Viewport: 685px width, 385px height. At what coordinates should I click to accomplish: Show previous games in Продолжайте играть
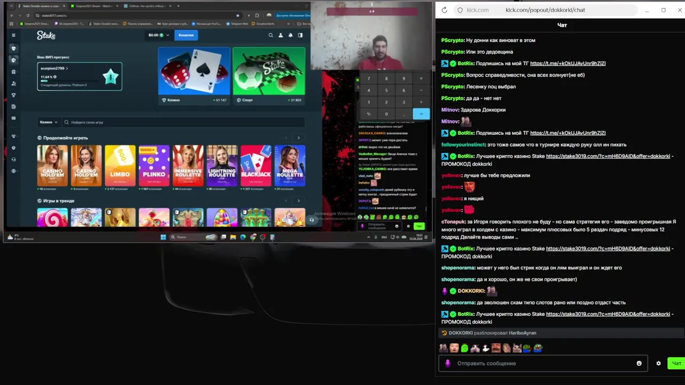tap(286, 138)
